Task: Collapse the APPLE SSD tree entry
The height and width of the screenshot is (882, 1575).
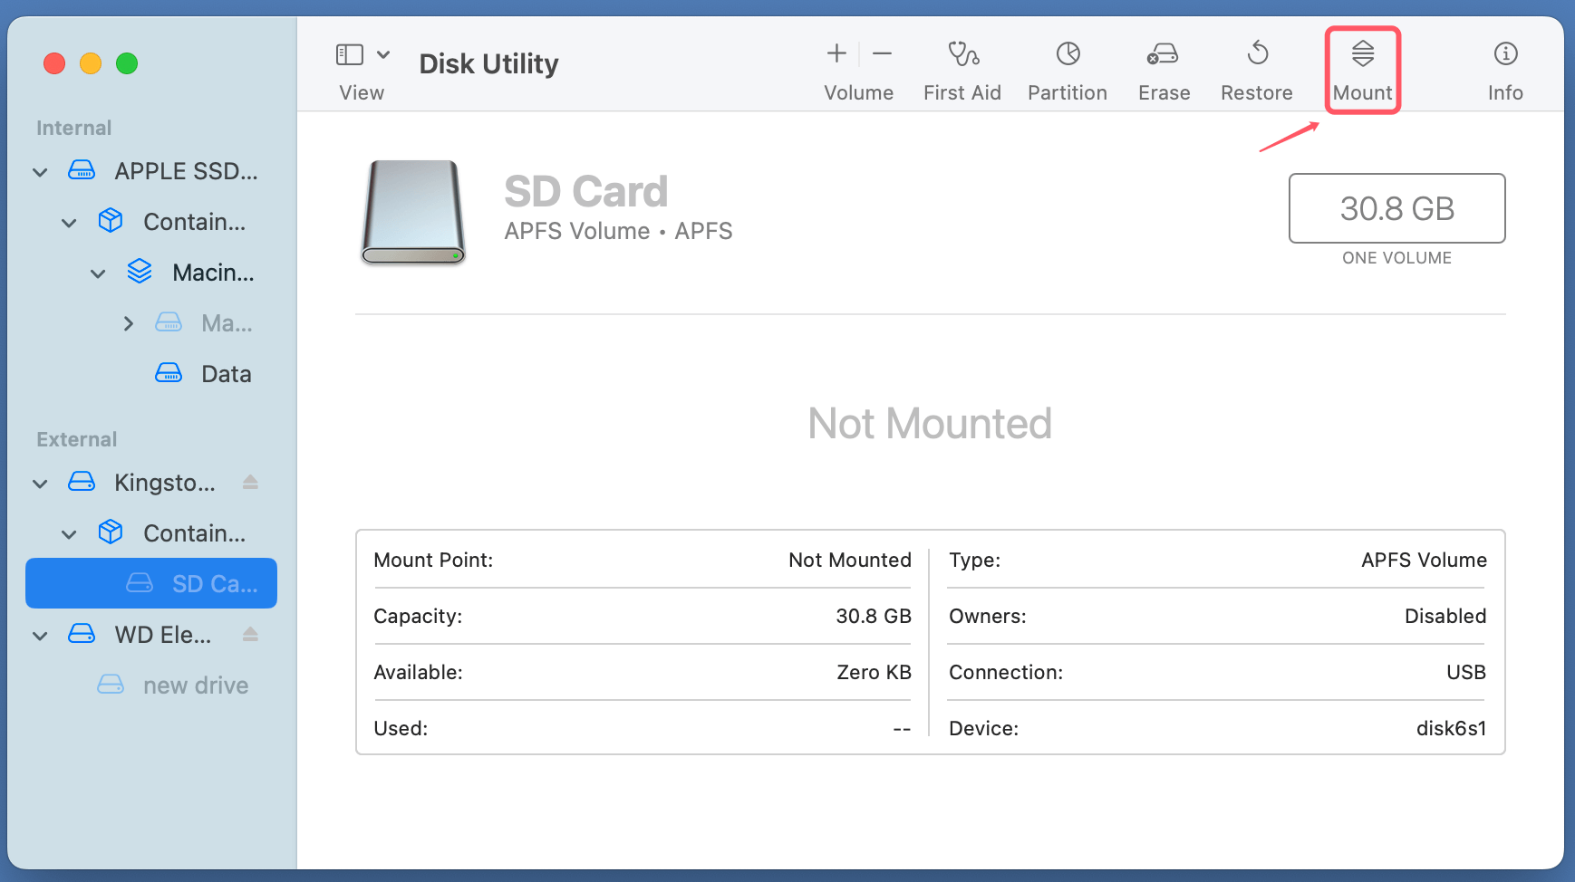Action: pyautogui.click(x=40, y=171)
